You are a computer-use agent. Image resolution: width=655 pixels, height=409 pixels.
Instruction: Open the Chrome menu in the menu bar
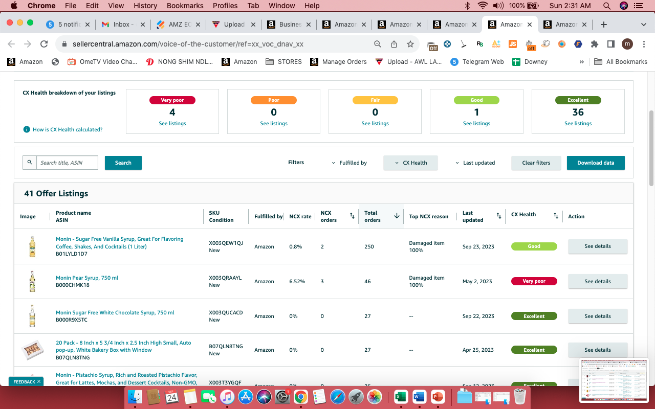[x=41, y=6]
